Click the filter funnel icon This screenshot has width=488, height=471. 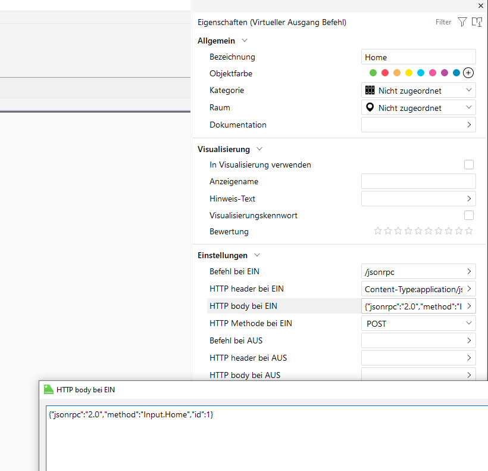462,22
